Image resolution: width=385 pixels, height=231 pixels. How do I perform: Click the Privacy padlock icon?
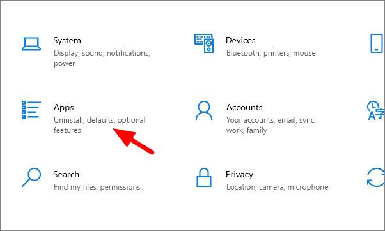[204, 177]
